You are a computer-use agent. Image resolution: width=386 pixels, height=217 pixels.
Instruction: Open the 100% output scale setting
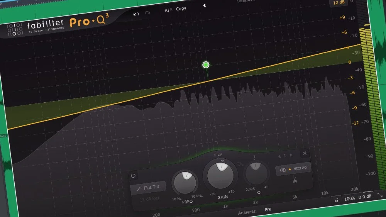350,198
